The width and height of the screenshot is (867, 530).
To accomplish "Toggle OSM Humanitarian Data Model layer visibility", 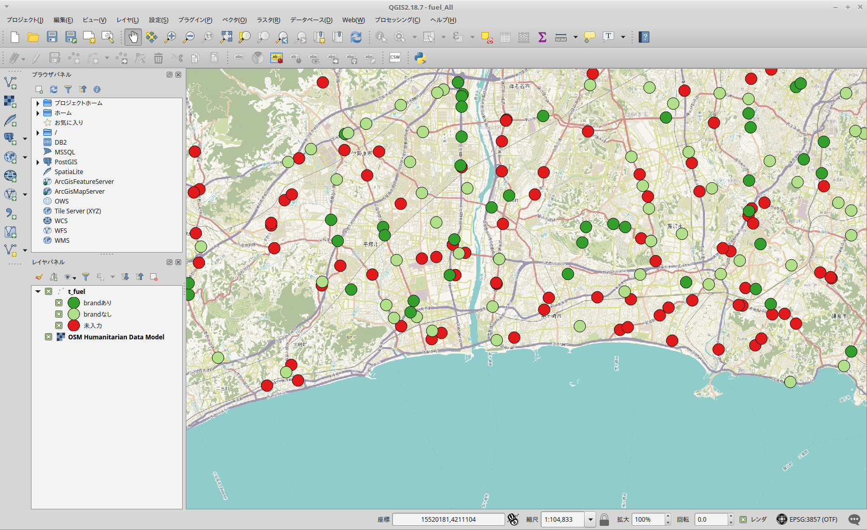I will point(49,337).
